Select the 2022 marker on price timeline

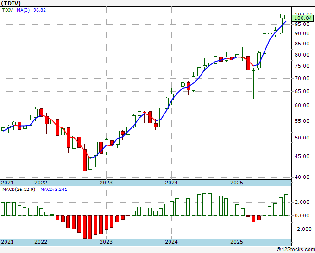pyautogui.click(x=41, y=183)
